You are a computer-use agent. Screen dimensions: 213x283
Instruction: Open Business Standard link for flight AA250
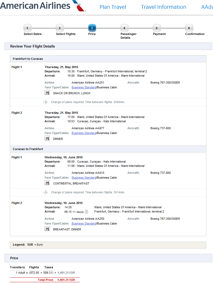coord(84,223)
